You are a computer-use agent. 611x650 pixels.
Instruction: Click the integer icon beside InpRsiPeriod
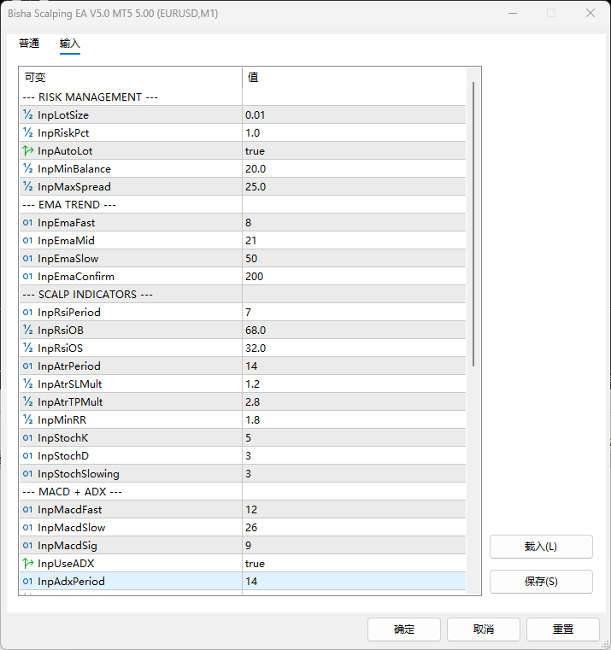pos(28,313)
